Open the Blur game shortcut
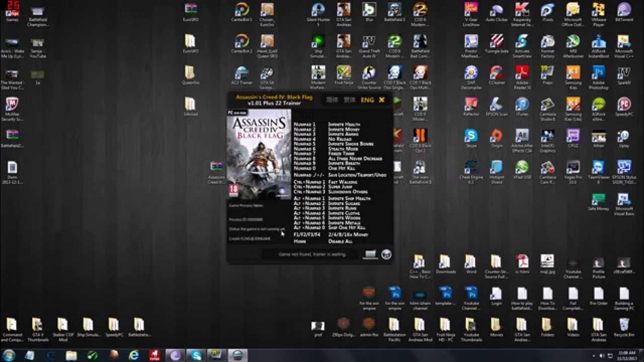Viewport: 644px width, 362px height. (369, 13)
